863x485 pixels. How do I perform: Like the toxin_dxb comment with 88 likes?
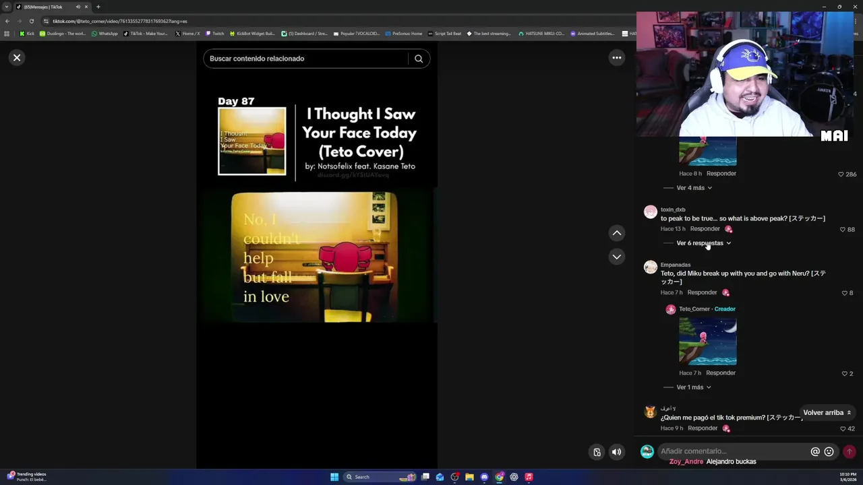[842, 230]
